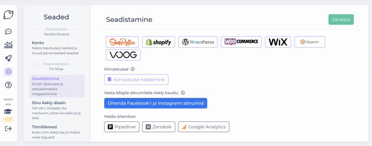This screenshot has width=372, height=146.
Task: Open the analytics chart icon
Action: click(8, 45)
